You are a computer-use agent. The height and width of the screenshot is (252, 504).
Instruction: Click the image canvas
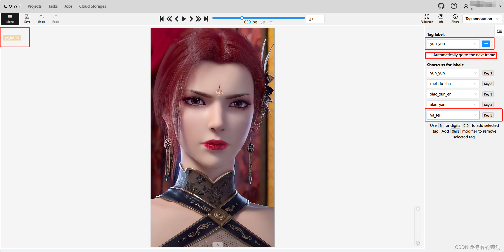tap(212, 137)
